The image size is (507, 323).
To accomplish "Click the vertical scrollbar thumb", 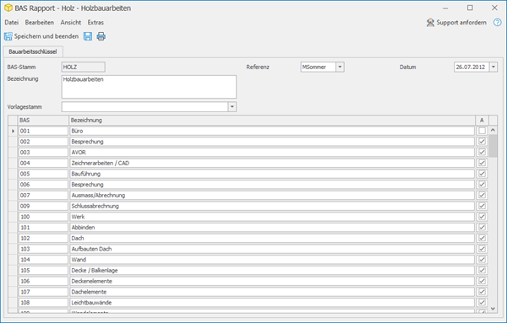I will (493, 146).
